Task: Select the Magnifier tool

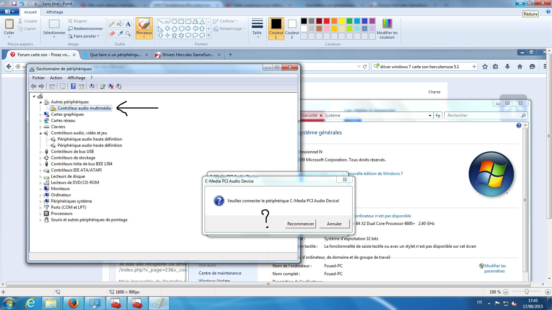Action: [128, 33]
